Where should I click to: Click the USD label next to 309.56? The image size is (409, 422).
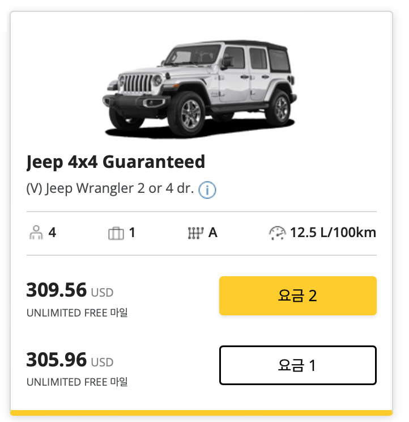coord(103,293)
